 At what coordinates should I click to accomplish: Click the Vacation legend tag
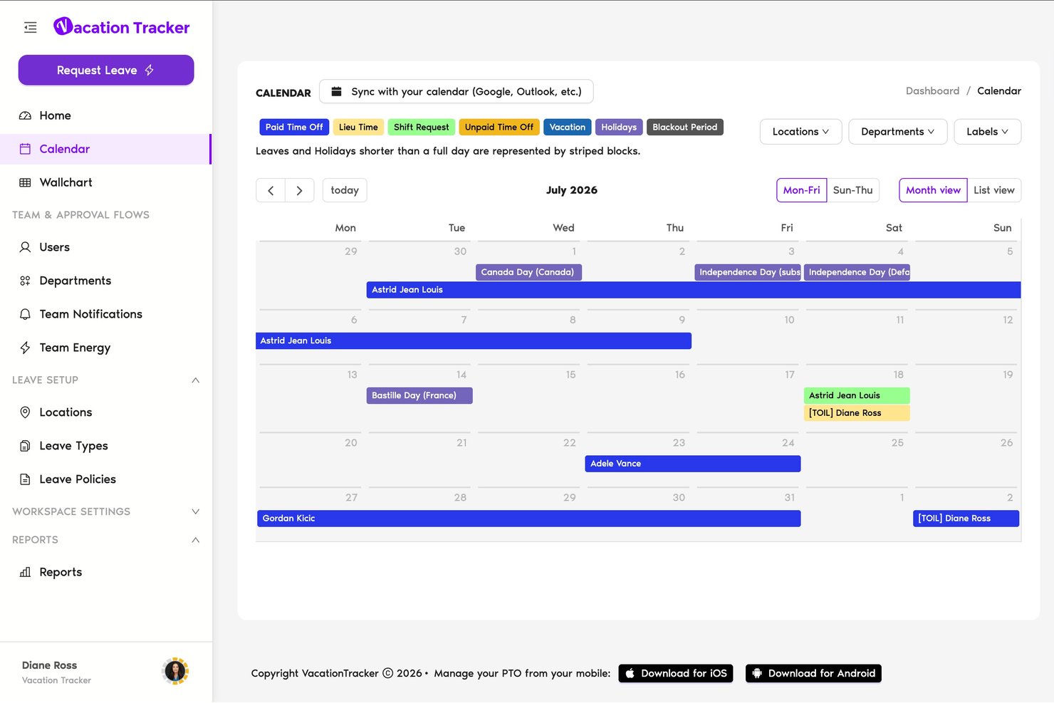568,127
